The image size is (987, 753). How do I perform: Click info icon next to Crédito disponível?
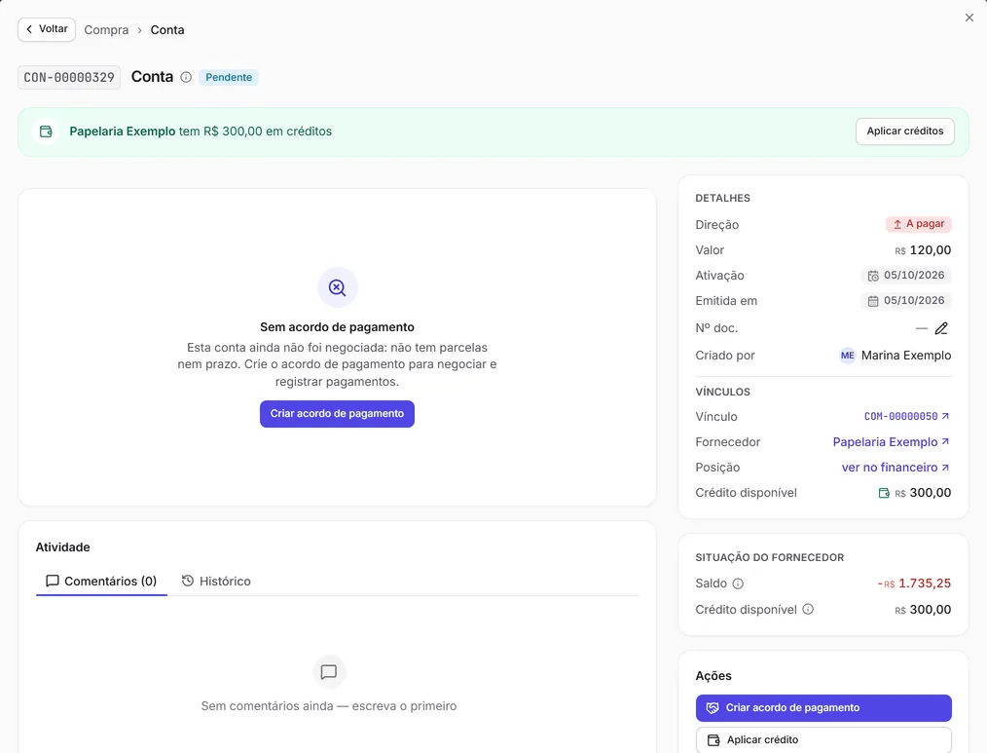point(808,610)
